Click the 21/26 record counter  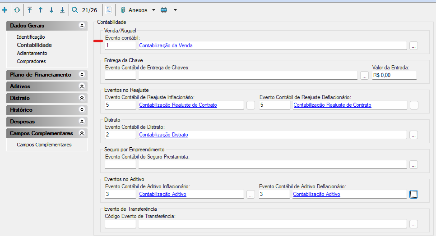tap(89, 10)
